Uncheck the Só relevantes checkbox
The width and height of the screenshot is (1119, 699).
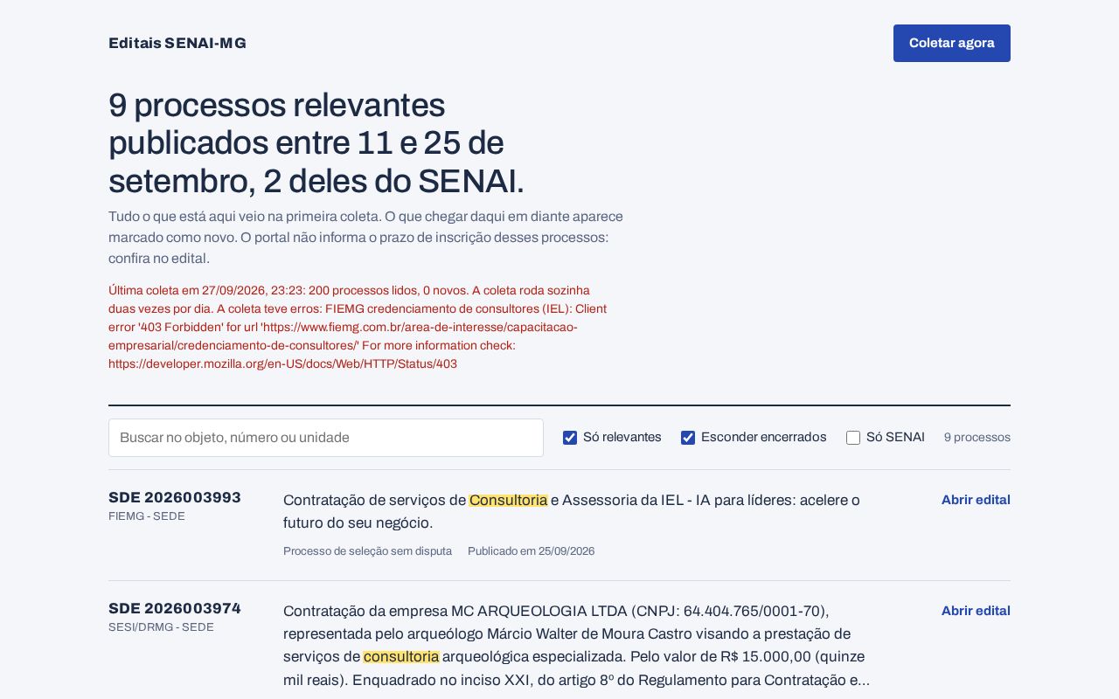[570, 438]
